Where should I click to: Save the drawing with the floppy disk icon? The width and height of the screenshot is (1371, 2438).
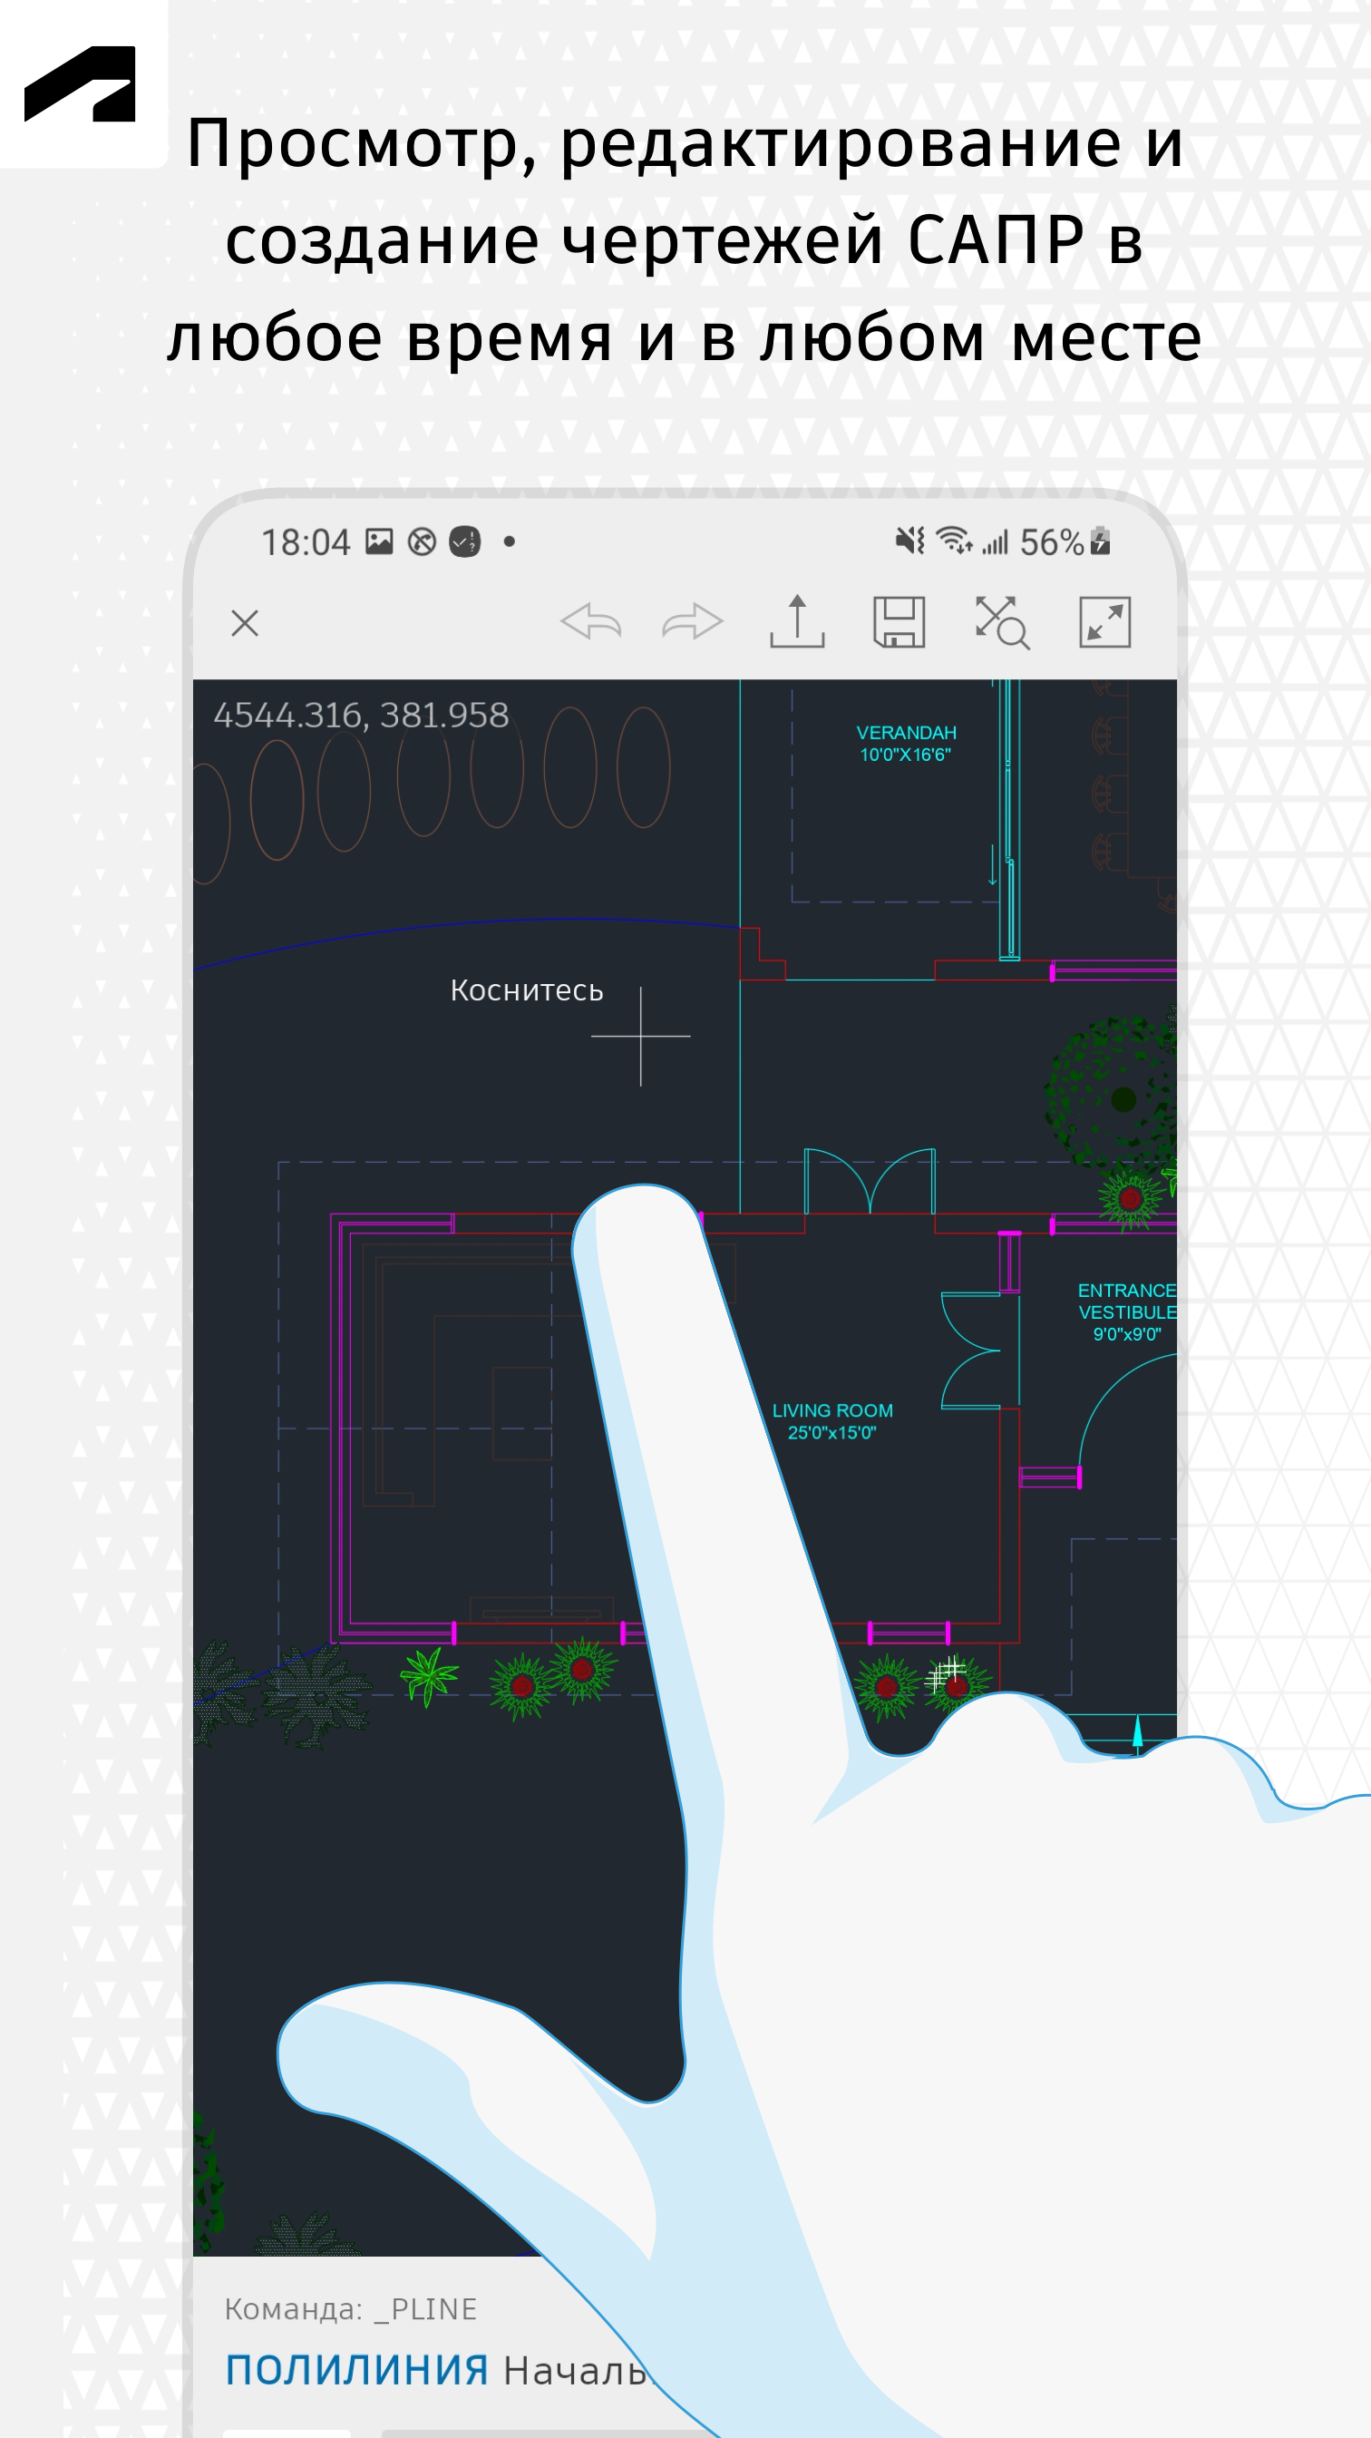pyautogui.click(x=899, y=622)
